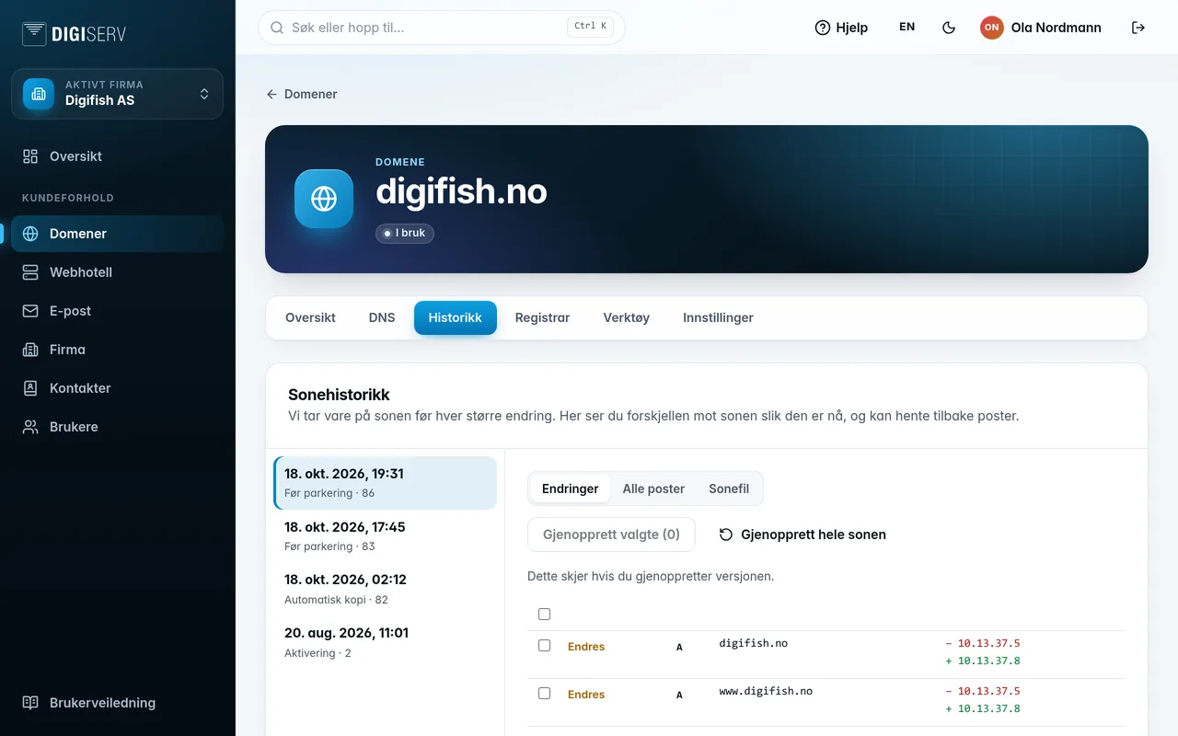Switch language to EN
The width and height of the screenshot is (1178, 736).
pyautogui.click(x=907, y=28)
